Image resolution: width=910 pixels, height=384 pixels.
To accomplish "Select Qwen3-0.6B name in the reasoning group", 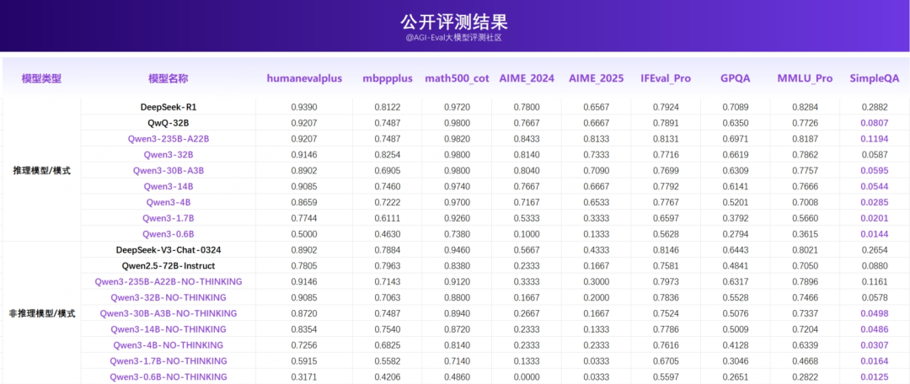I will (169, 234).
